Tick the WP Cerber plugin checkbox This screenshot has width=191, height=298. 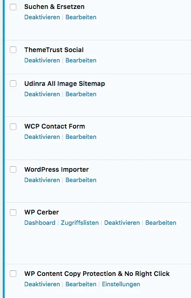pyautogui.click(x=13, y=213)
